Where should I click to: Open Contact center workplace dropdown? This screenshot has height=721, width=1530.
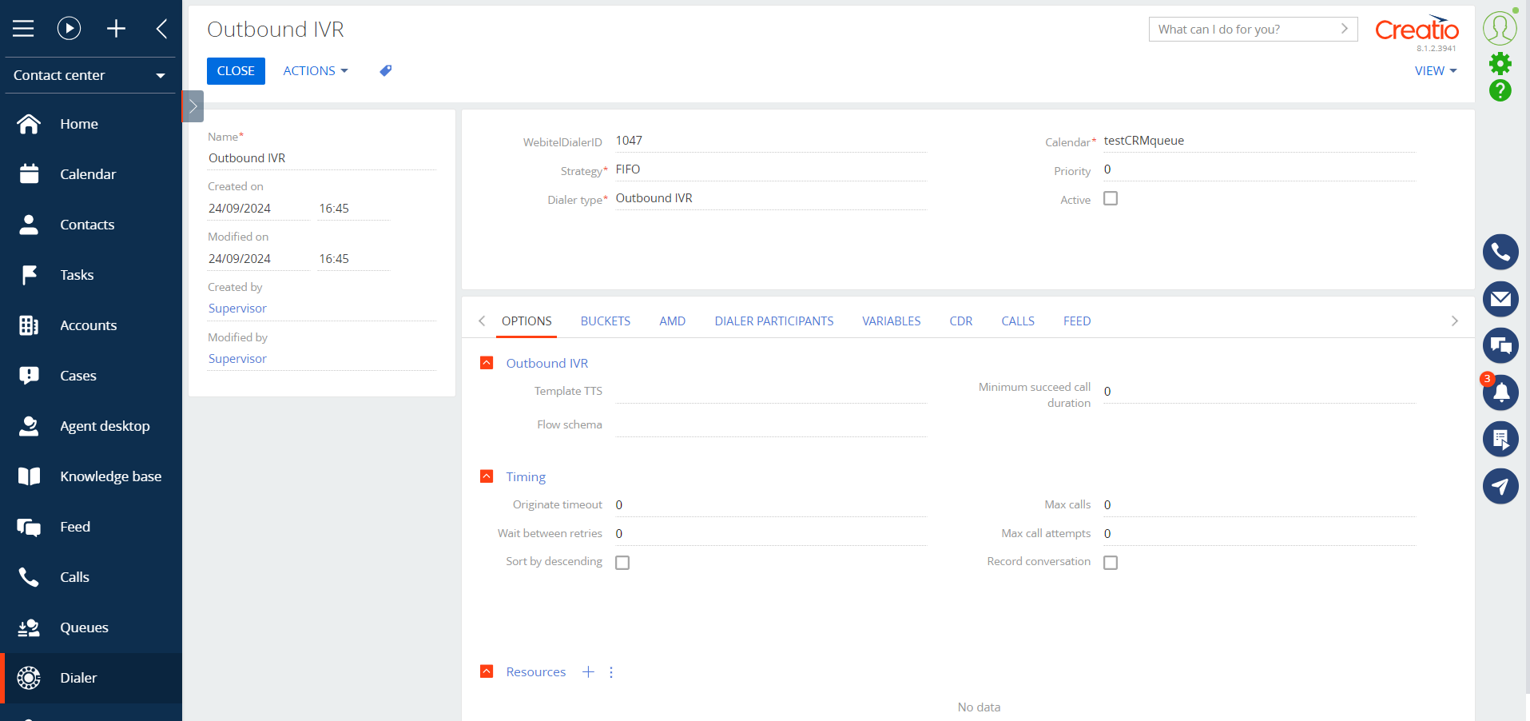tap(90, 75)
